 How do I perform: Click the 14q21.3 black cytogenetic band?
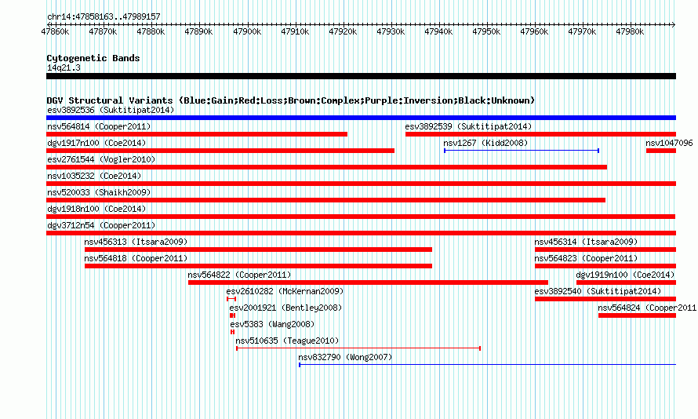pos(361,76)
